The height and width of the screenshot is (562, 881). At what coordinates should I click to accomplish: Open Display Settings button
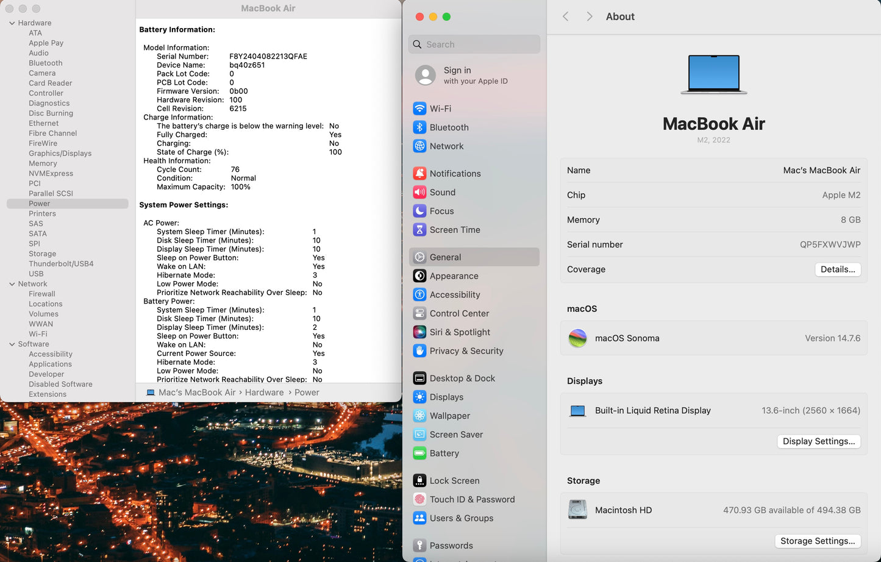[818, 441]
